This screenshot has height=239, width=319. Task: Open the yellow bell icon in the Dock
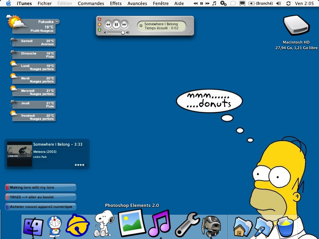(78, 226)
